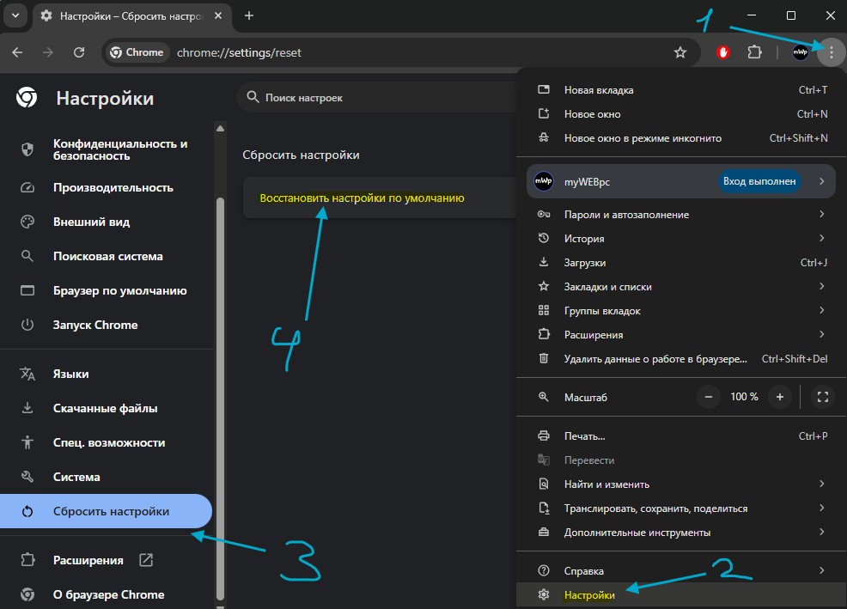The image size is (847, 609).
Task: Reload the page with the refresh icon
Action: (x=79, y=52)
